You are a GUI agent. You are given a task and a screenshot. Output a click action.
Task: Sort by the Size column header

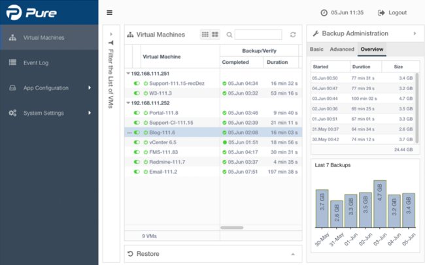[400, 67]
